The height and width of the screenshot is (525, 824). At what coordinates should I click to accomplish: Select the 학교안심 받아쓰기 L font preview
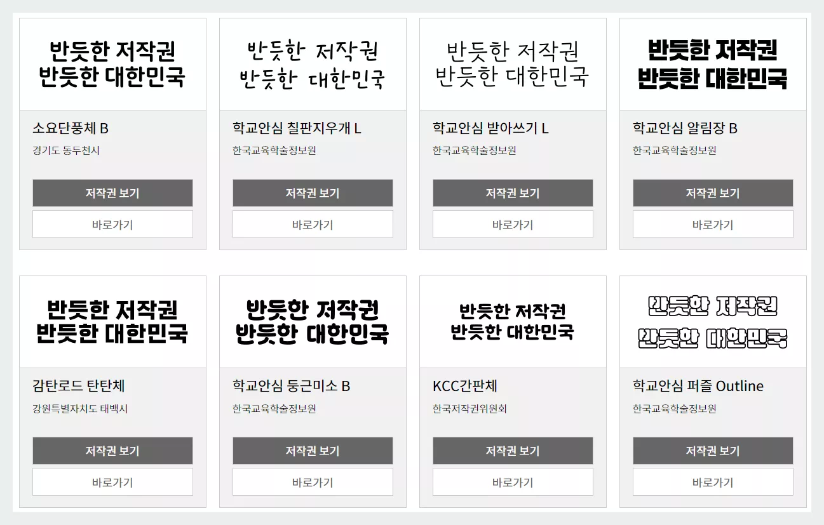[x=512, y=63]
